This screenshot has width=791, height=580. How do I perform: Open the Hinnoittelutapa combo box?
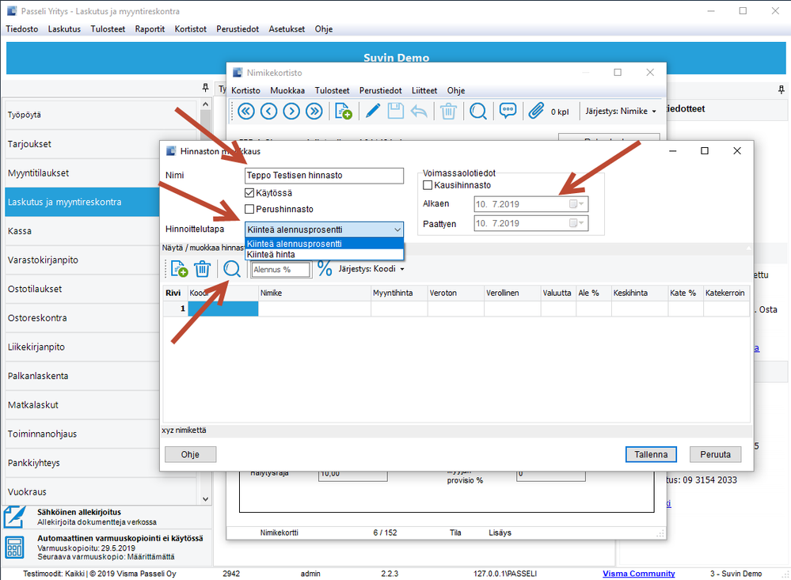click(324, 229)
